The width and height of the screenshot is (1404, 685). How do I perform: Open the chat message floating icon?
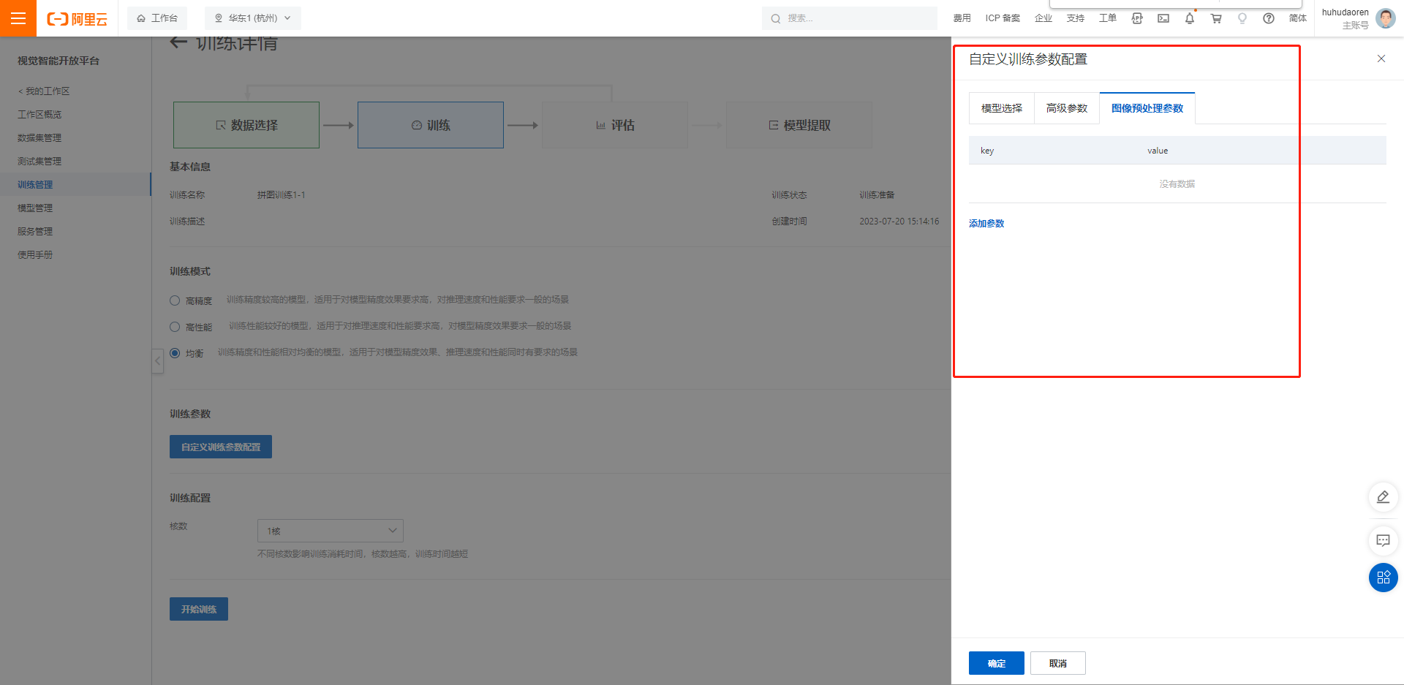(x=1383, y=541)
